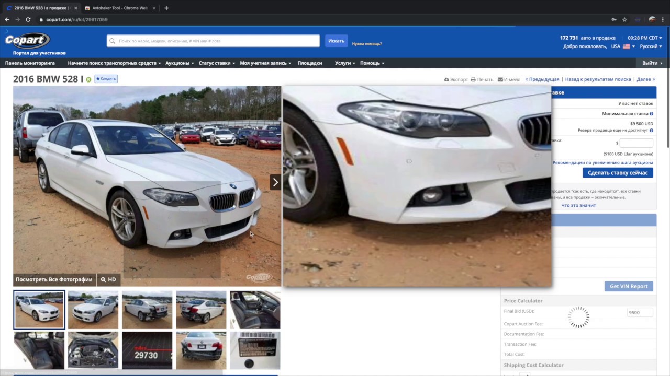
Task: Open the Русский language dropdown
Action: [651, 46]
